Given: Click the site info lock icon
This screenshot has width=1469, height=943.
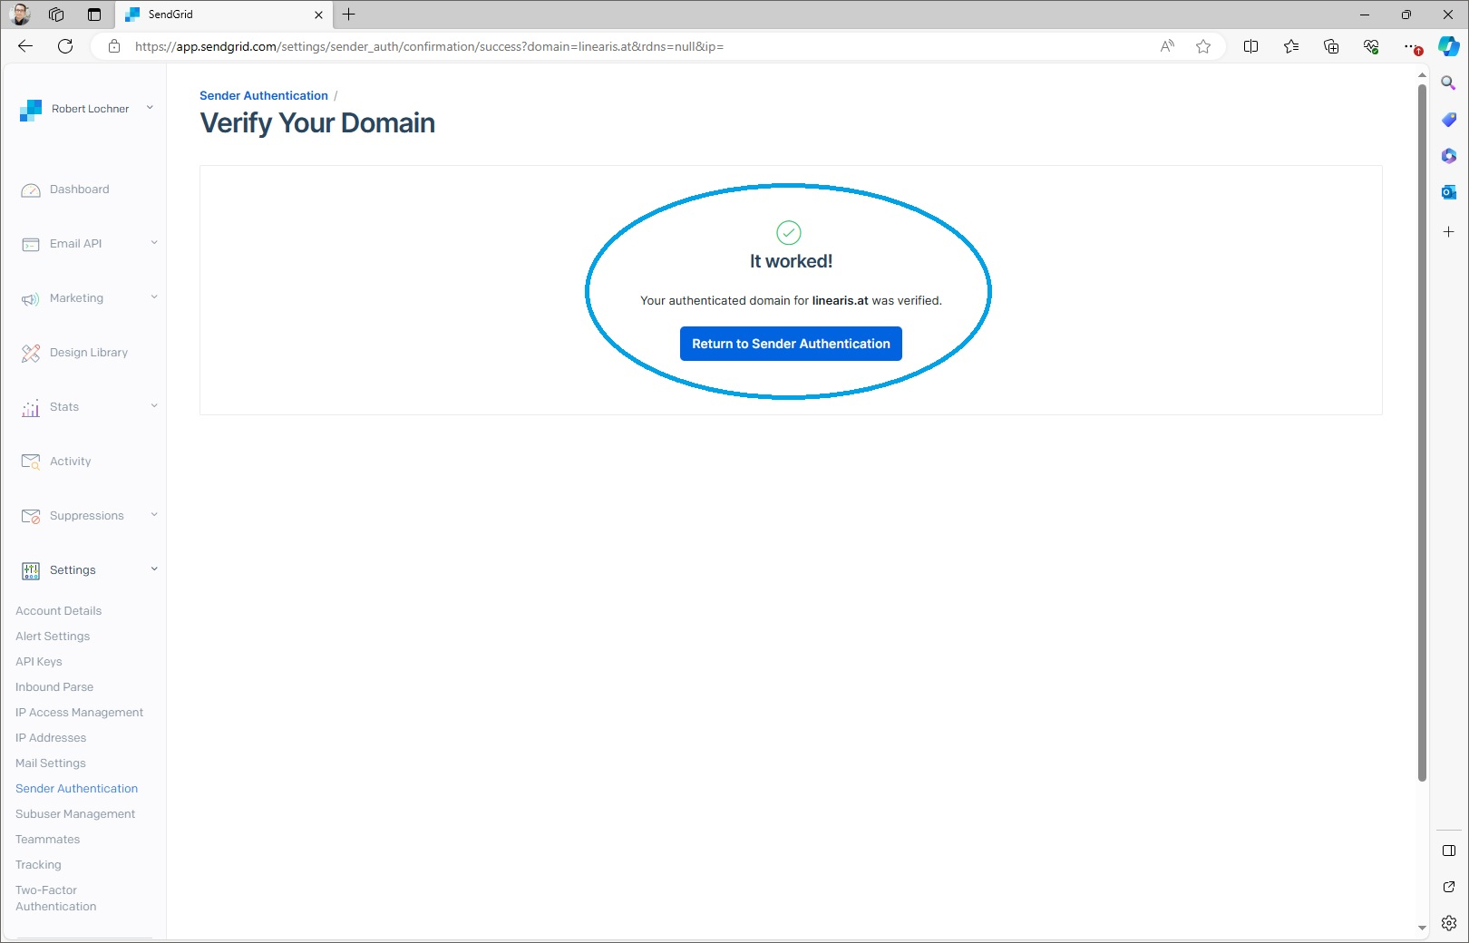Looking at the screenshot, I should click(x=114, y=46).
